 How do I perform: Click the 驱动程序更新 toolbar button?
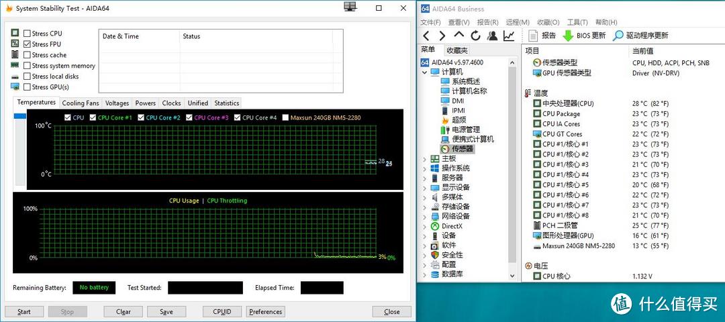640,36
